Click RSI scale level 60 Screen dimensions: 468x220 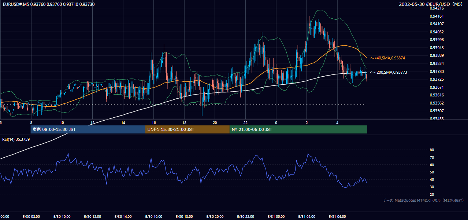click(432, 165)
